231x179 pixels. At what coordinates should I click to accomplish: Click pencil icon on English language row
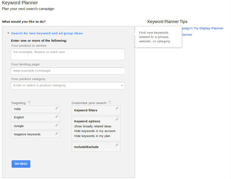tap(57, 117)
